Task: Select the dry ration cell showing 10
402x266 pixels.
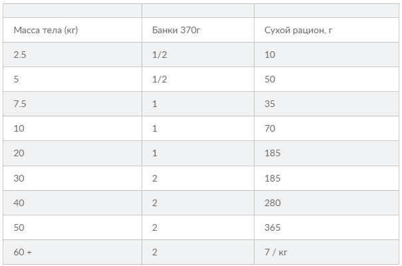Action: (327, 55)
